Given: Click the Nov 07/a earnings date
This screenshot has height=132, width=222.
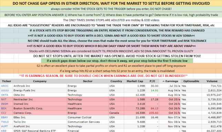Looking at the screenshot, I should tap(174, 118).
